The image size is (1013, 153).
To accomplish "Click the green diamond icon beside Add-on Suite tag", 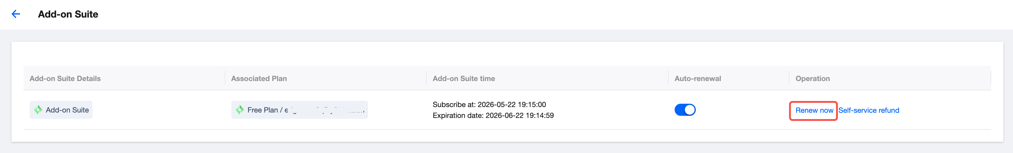I will [x=38, y=110].
